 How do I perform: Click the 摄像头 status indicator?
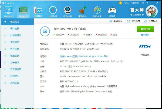pos(87,34)
